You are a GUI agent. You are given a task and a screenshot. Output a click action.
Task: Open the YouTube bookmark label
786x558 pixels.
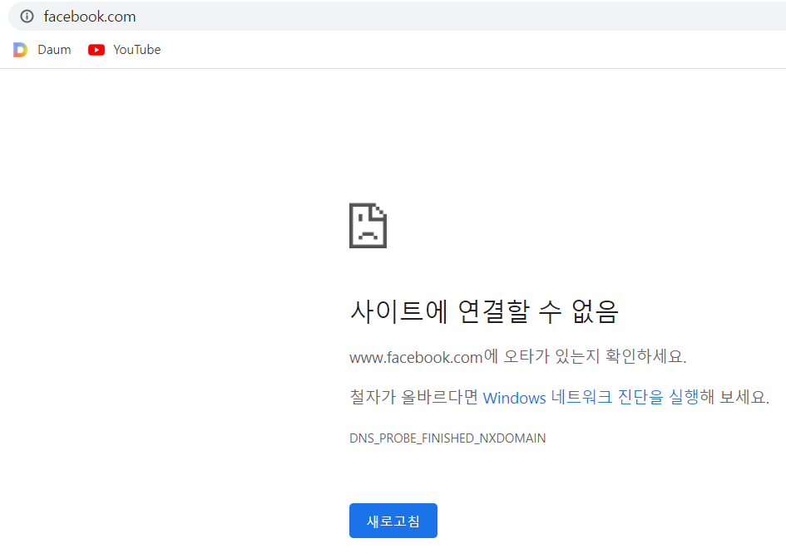(137, 50)
